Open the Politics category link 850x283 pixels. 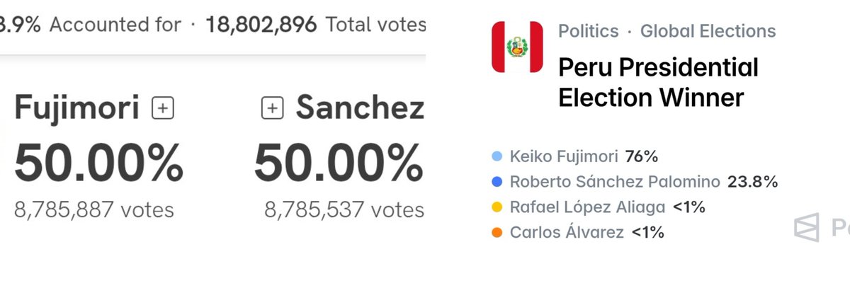tap(588, 31)
